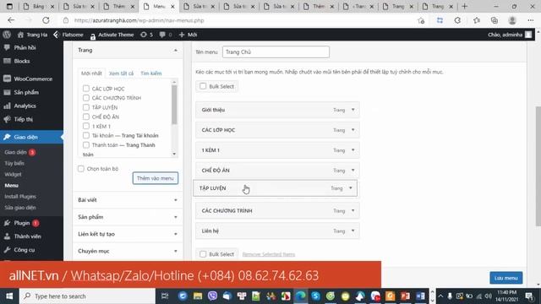Expand the Liên kết tự tạo panel
This screenshot has height=304, width=541.
(175, 234)
